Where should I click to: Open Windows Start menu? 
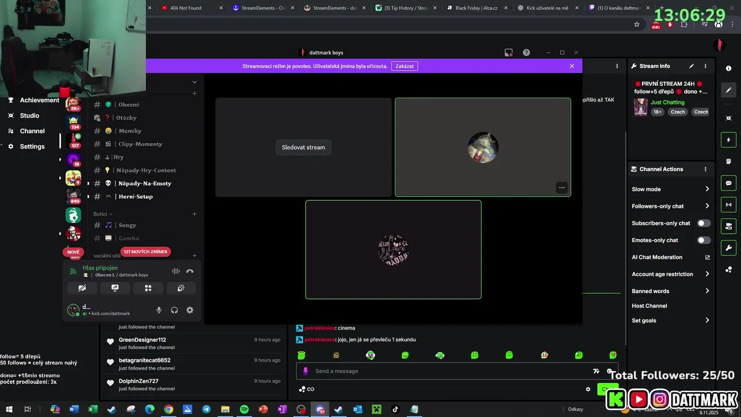pyautogui.click(x=9, y=409)
